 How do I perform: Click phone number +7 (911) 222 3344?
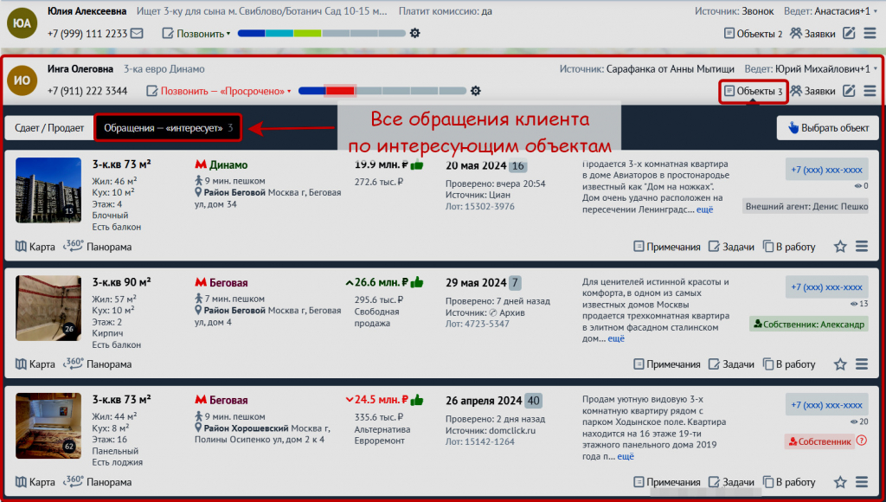pos(87,91)
